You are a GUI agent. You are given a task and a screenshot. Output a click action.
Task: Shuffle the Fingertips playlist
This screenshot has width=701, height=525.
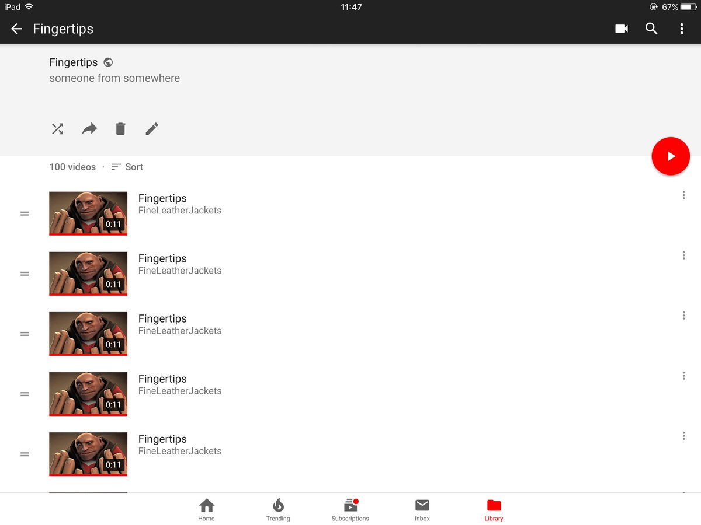point(57,129)
